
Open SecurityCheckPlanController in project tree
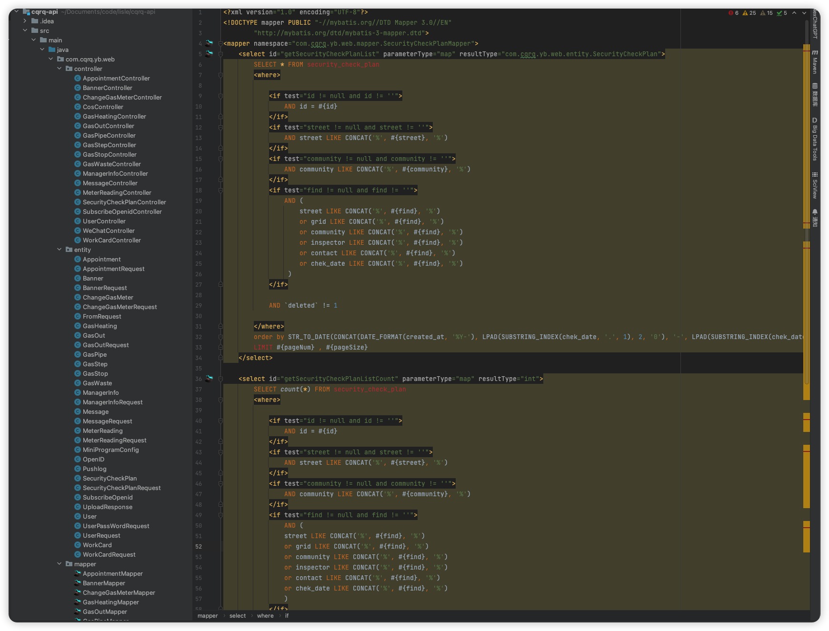click(x=124, y=202)
